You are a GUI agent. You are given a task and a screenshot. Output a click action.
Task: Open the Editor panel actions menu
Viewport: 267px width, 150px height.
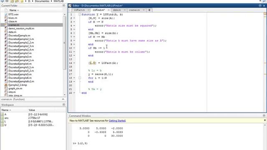pos(260,5)
